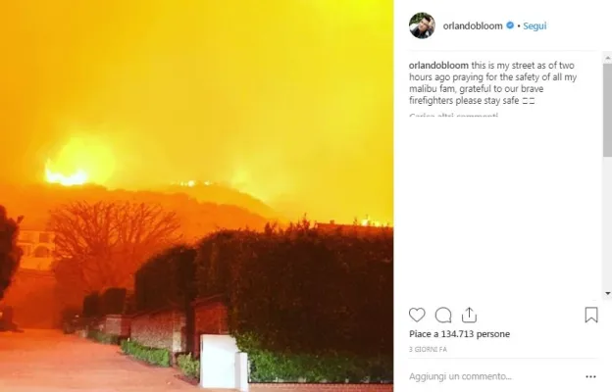Image resolution: width=612 pixels, height=392 pixels.
Task: Click the wildfire photo of the street
Action: tap(197, 196)
